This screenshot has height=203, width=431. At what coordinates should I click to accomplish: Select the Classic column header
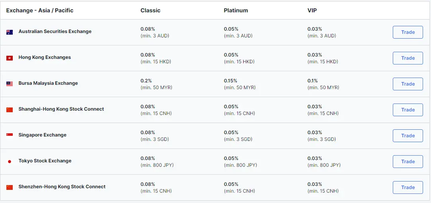point(150,10)
